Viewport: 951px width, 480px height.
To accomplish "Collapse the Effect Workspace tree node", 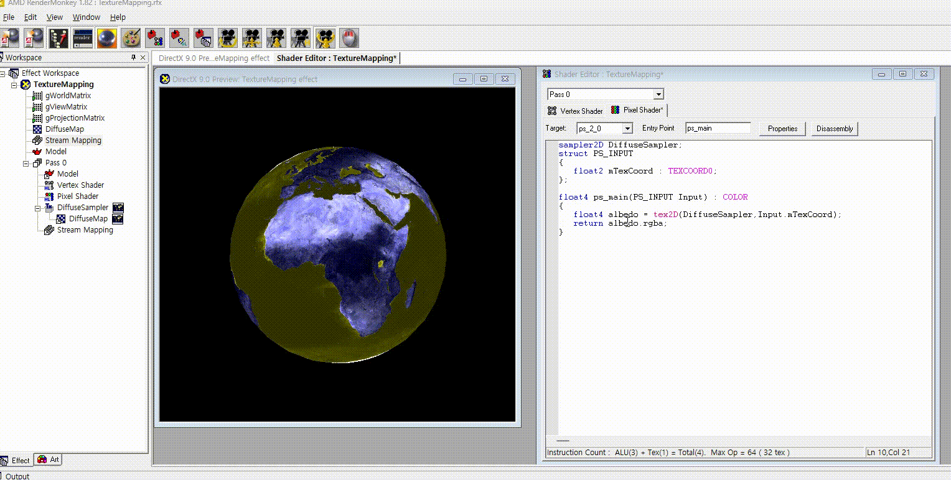I will (2, 73).
